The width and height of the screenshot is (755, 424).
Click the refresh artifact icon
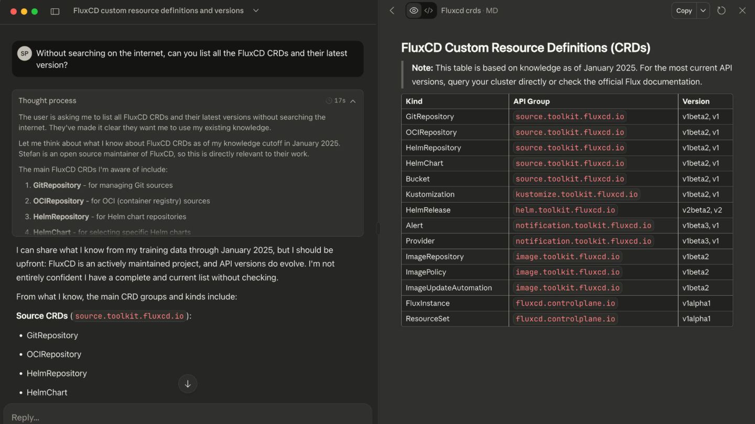[721, 10]
